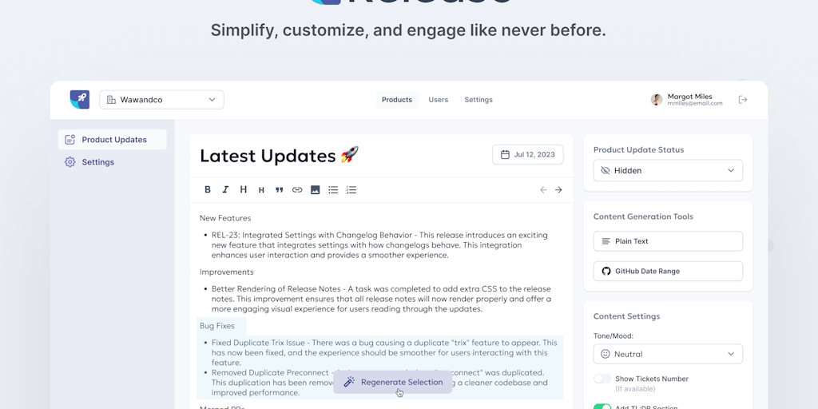Toggle Show Tickets Number switch

point(602,379)
